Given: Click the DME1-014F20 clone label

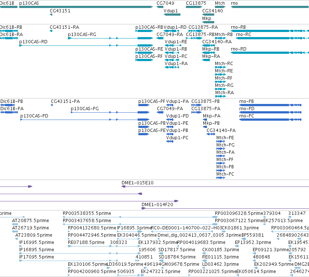Looking at the screenshot, I should pyautogui.click(x=157, y=205).
